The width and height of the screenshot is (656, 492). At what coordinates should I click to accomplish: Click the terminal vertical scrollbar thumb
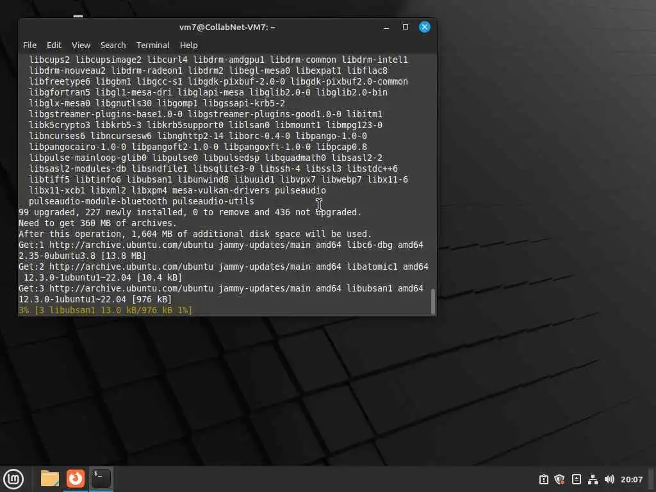tap(433, 301)
